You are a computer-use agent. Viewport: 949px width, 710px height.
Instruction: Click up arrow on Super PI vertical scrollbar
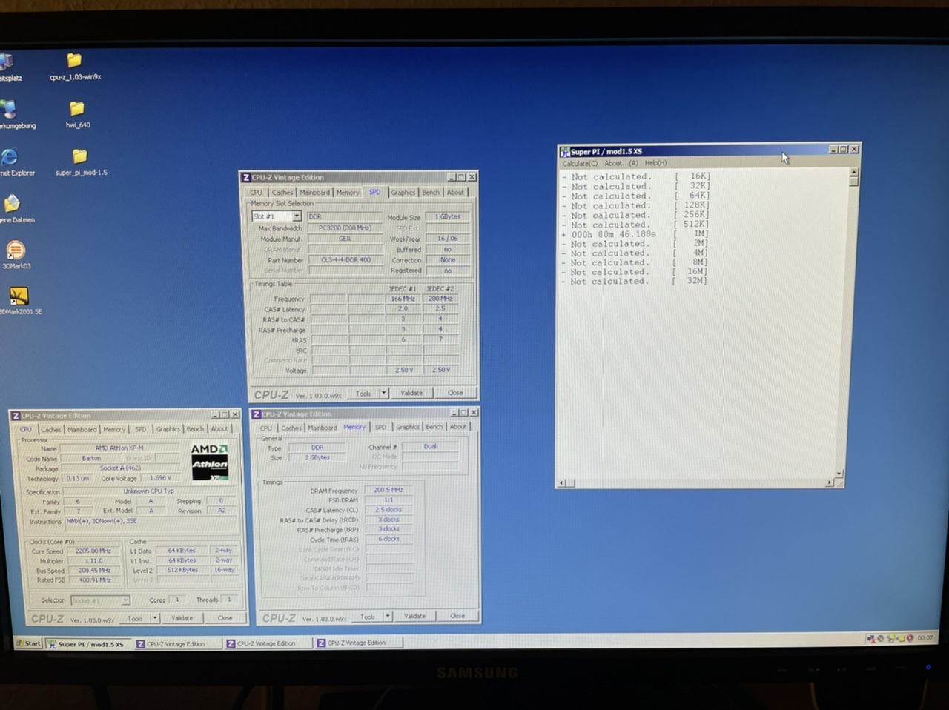pyautogui.click(x=853, y=172)
